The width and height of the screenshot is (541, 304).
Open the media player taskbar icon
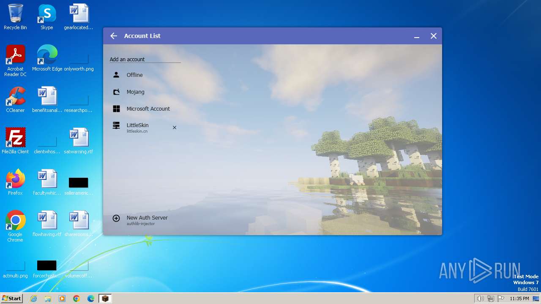[x=62, y=299]
